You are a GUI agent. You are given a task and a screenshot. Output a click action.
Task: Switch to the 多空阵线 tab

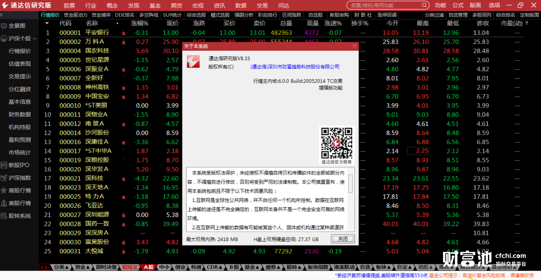tap(149, 15)
